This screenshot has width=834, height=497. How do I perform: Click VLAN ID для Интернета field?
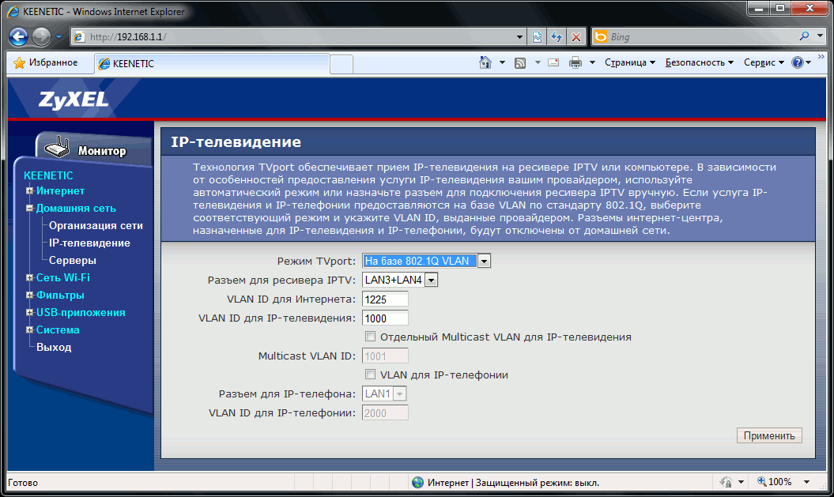tap(385, 299)
